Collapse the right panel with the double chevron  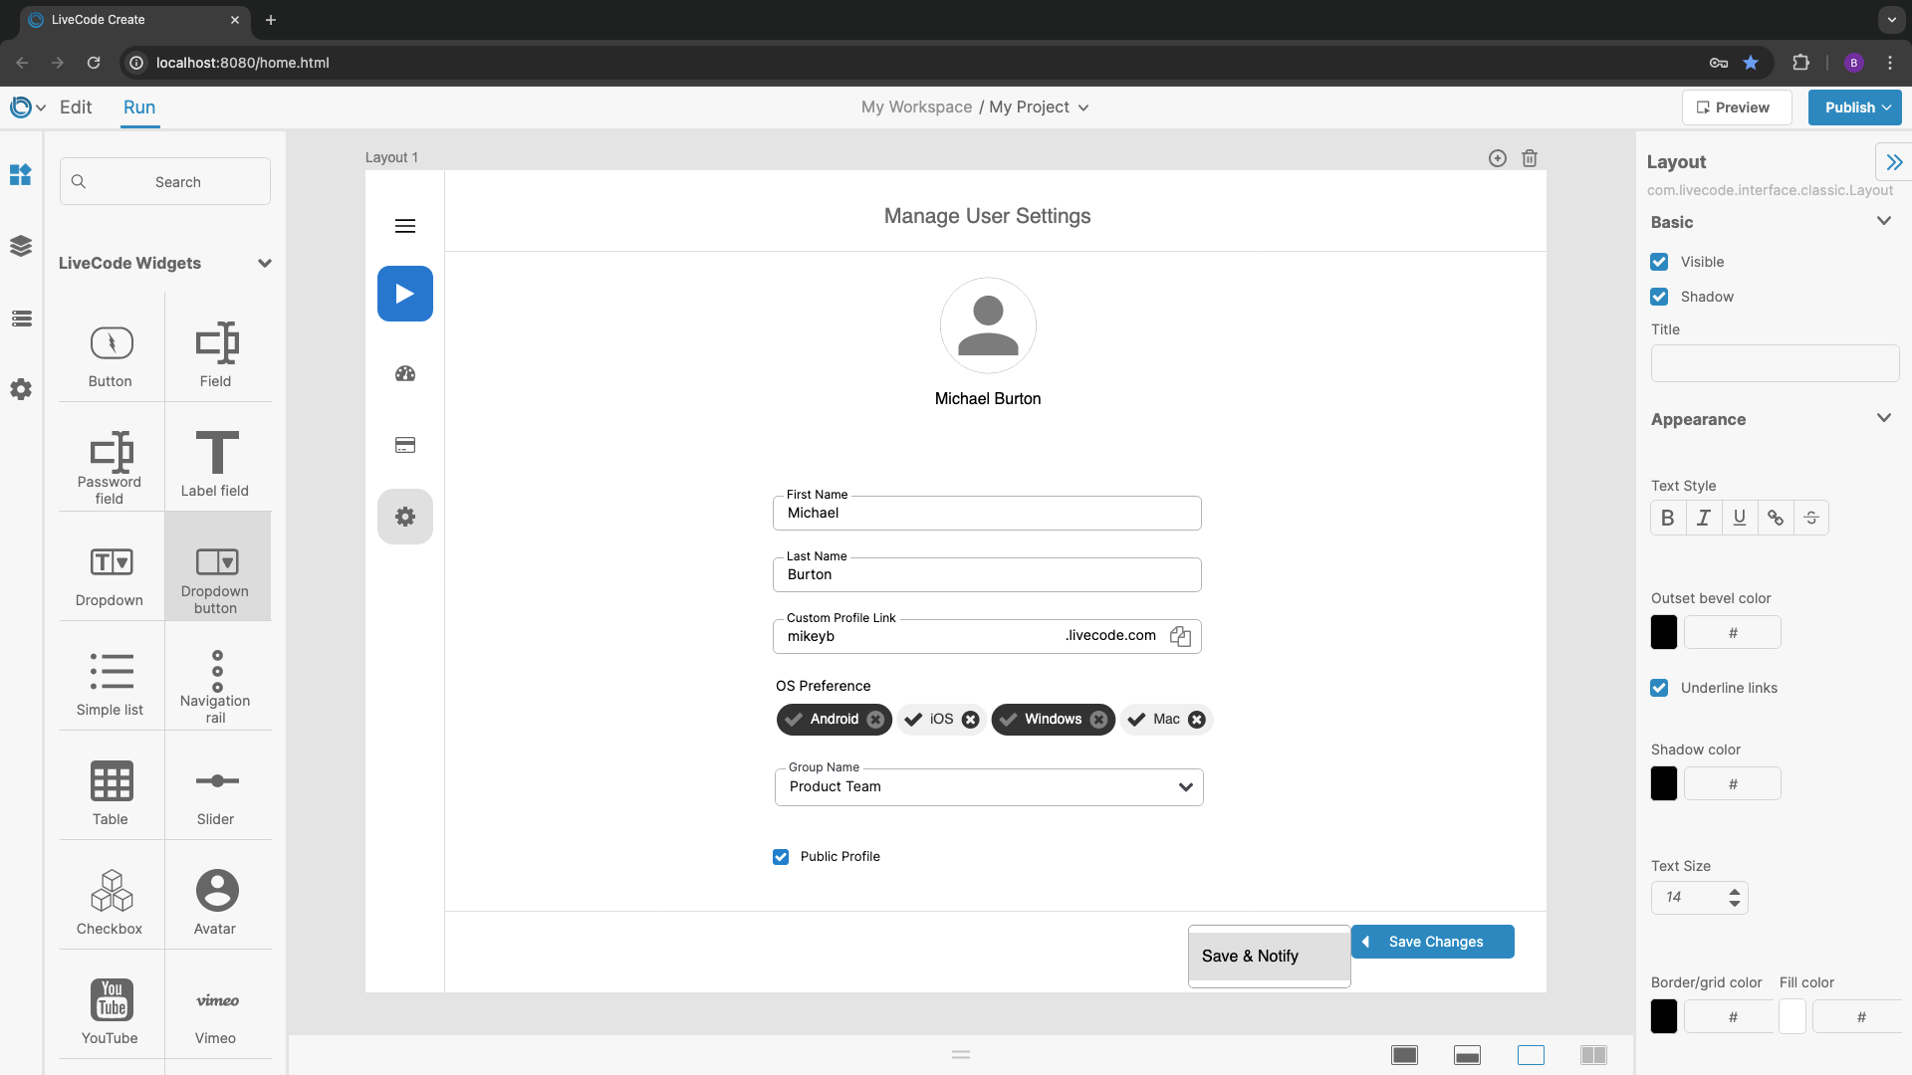[1893, 162]
